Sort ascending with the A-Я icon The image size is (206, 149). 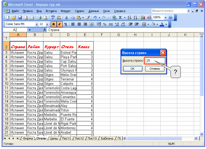point(129,17)
